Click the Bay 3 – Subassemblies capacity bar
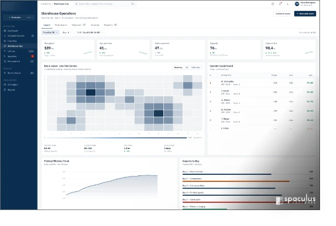Image resolution: width=336 pixels, height=226 pixels. tap(228, 188)
